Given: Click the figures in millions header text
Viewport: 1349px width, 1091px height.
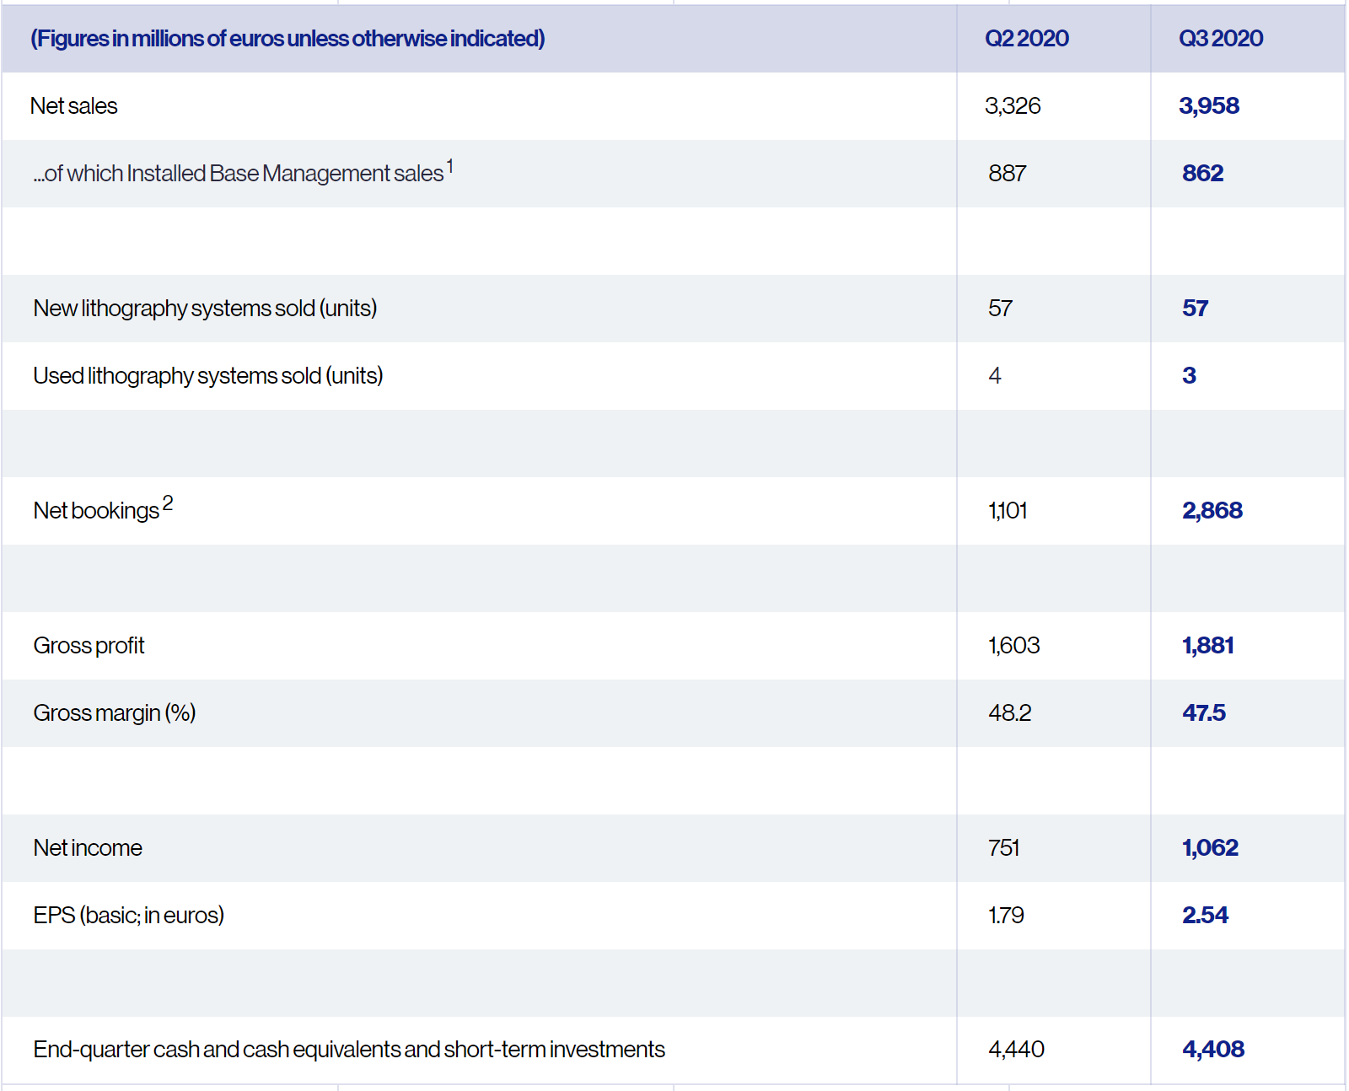Looking at the screenshot, I should pyautogui.click(x=288, y=39).
